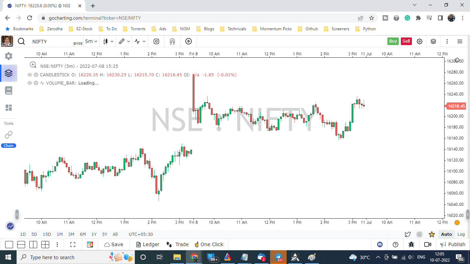Hide the VOLUME_BAR with its eye toggle
This screenshot has height=264, width=470.
pos(30,83)
